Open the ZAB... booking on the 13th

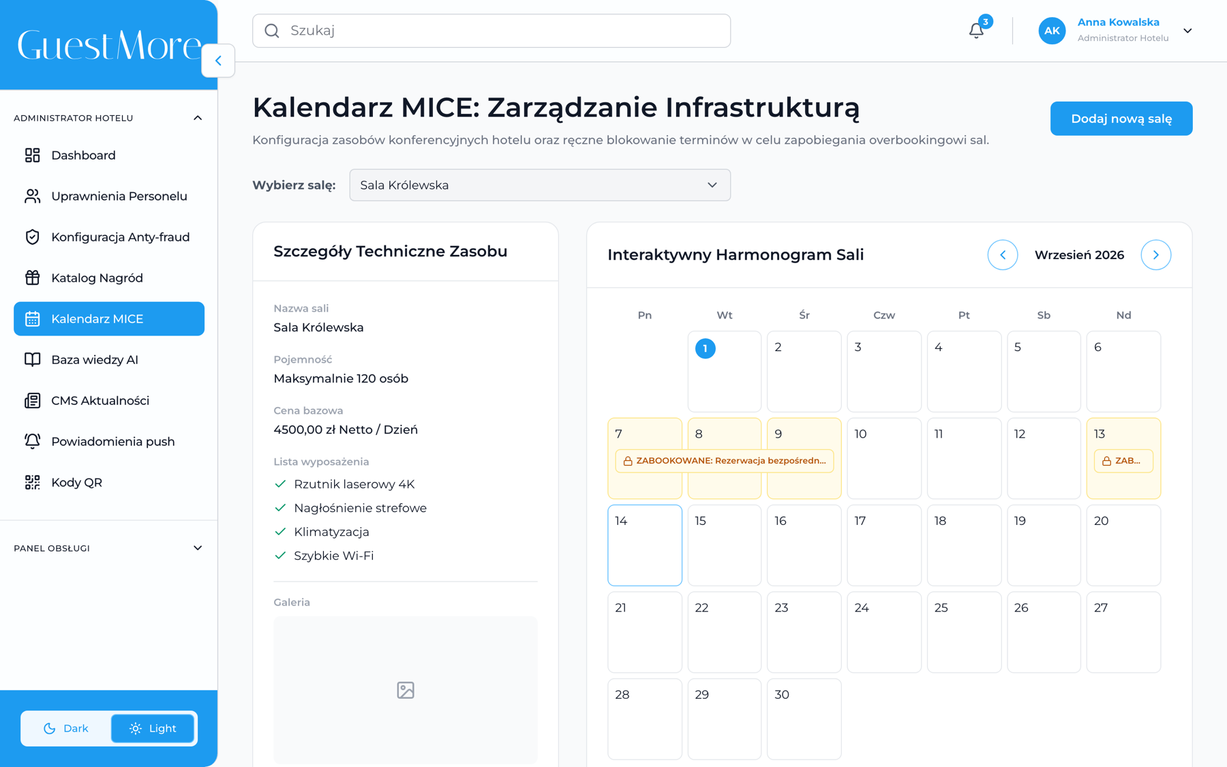1123,461
